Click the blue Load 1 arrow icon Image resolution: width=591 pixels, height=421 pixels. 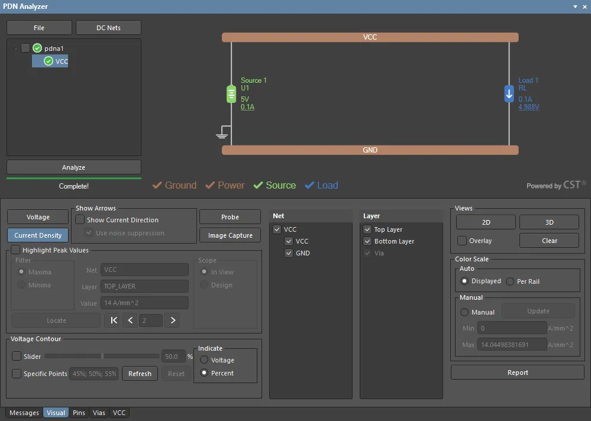point(509,94)
